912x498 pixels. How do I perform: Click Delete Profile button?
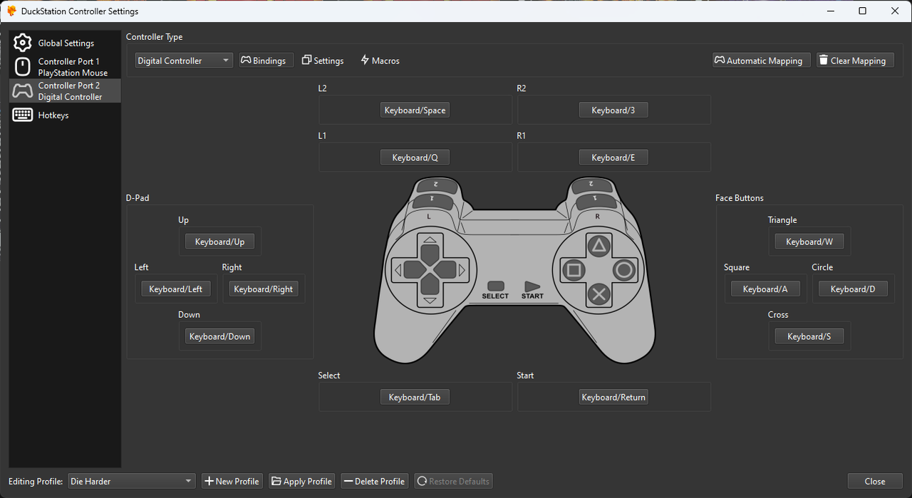tap(374, 481)
